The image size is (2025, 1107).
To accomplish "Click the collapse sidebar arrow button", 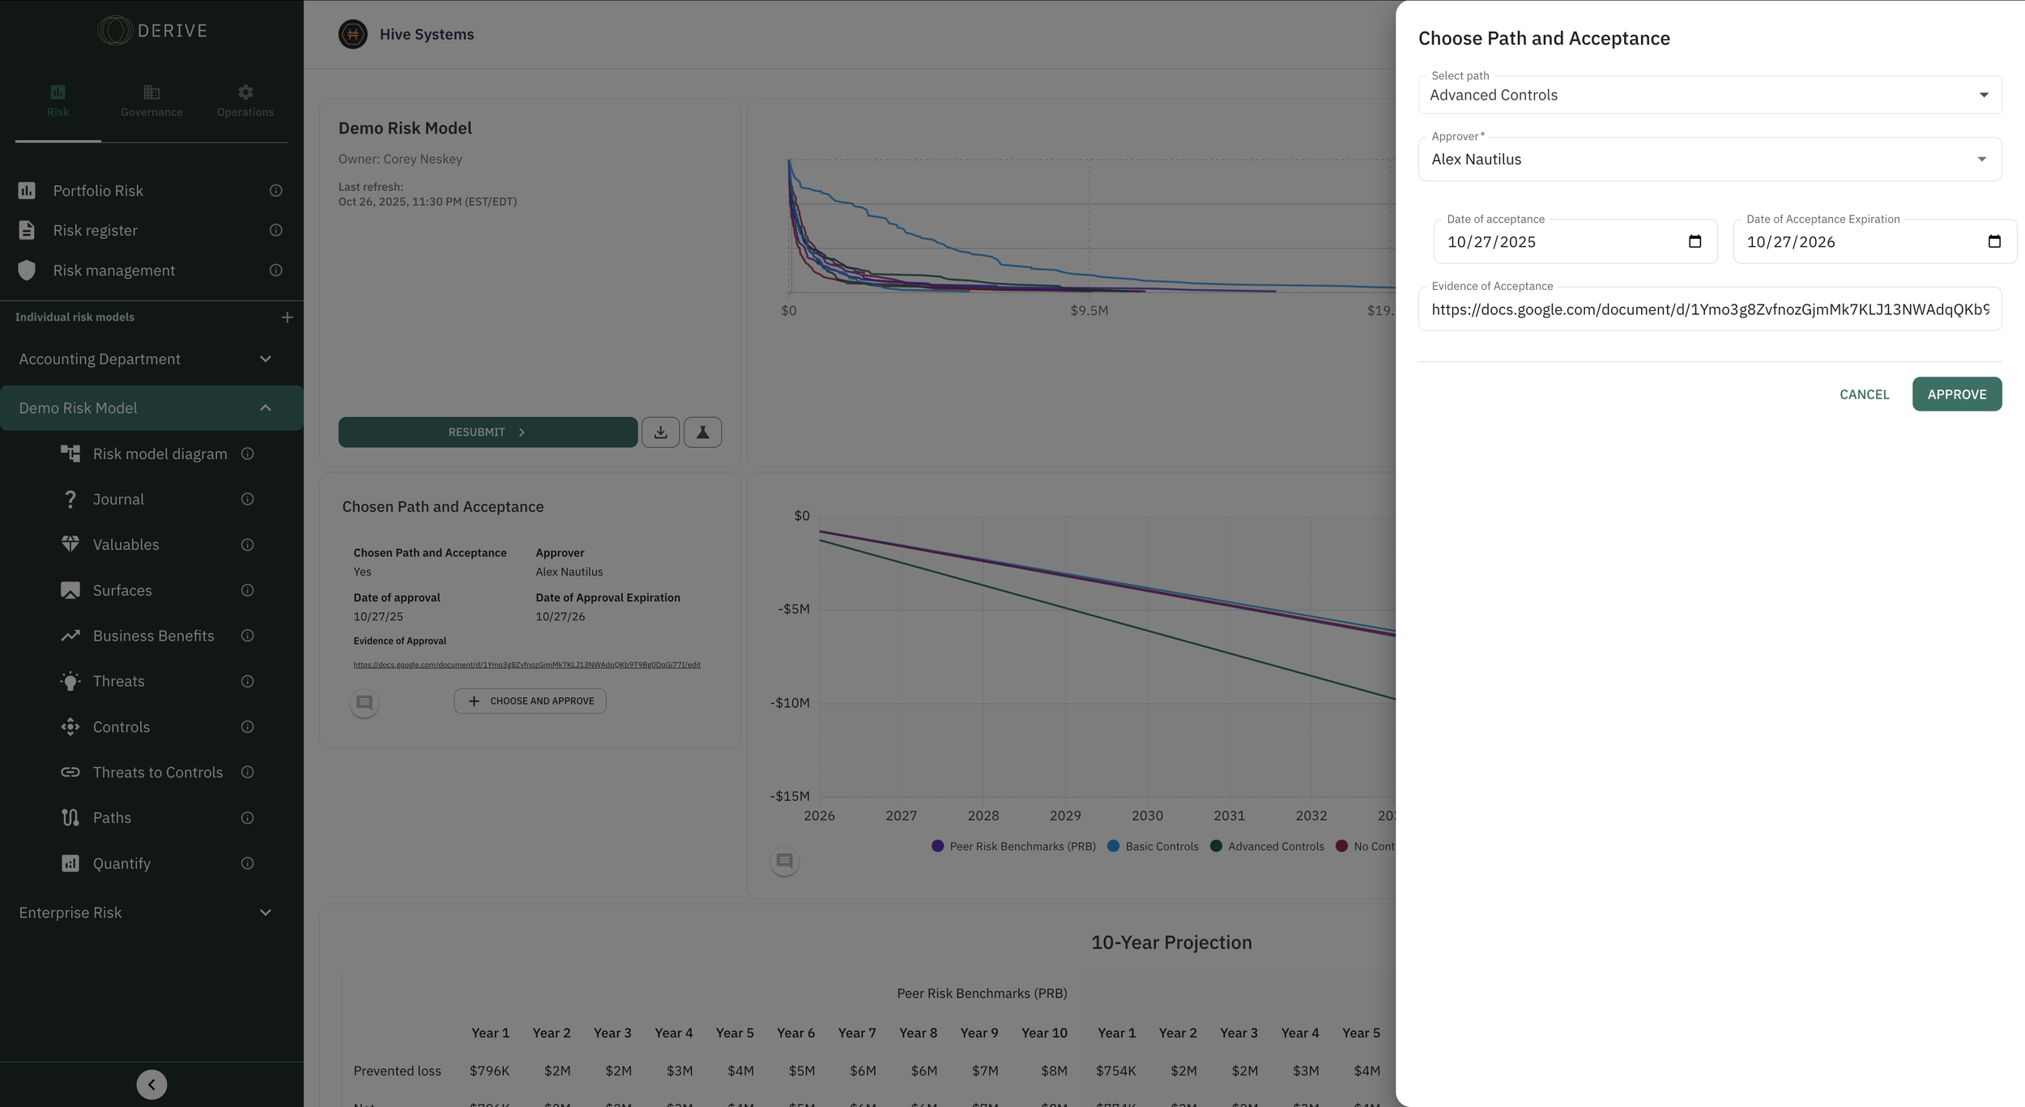I will (151, 1084).
